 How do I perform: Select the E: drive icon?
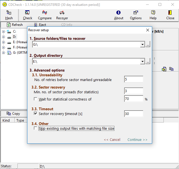tap(9, 42)
